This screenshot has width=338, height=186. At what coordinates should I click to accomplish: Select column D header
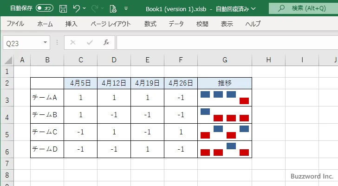pos(114,60)
